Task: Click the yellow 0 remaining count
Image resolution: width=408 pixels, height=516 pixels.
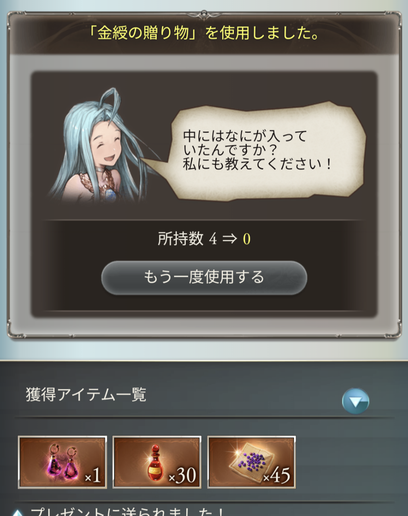Action: pos(247,239)
